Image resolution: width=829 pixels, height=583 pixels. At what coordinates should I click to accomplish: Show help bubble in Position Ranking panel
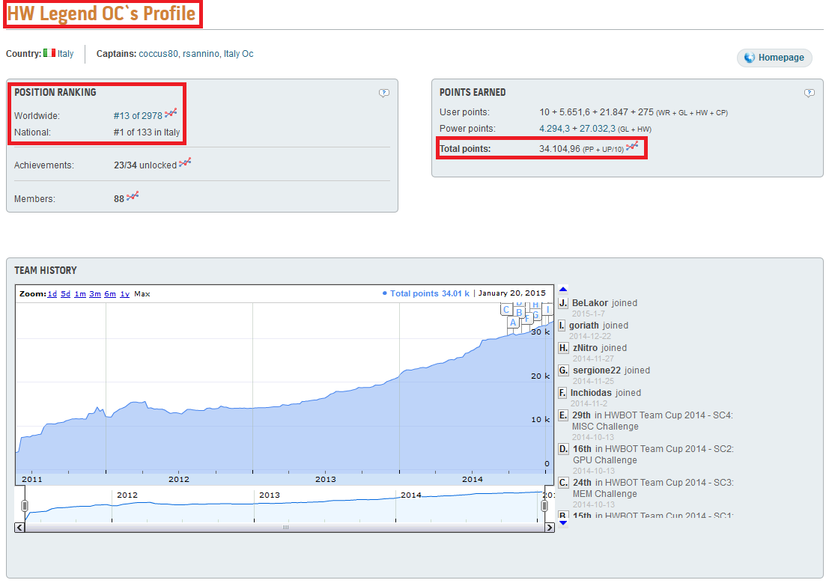(384, 93)
